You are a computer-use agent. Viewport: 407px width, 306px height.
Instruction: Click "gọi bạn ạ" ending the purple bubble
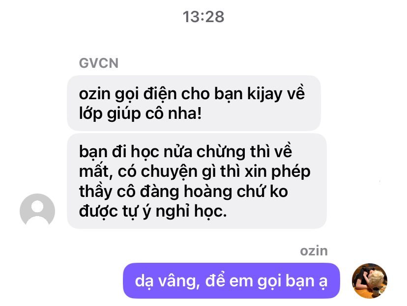[292, 281]
